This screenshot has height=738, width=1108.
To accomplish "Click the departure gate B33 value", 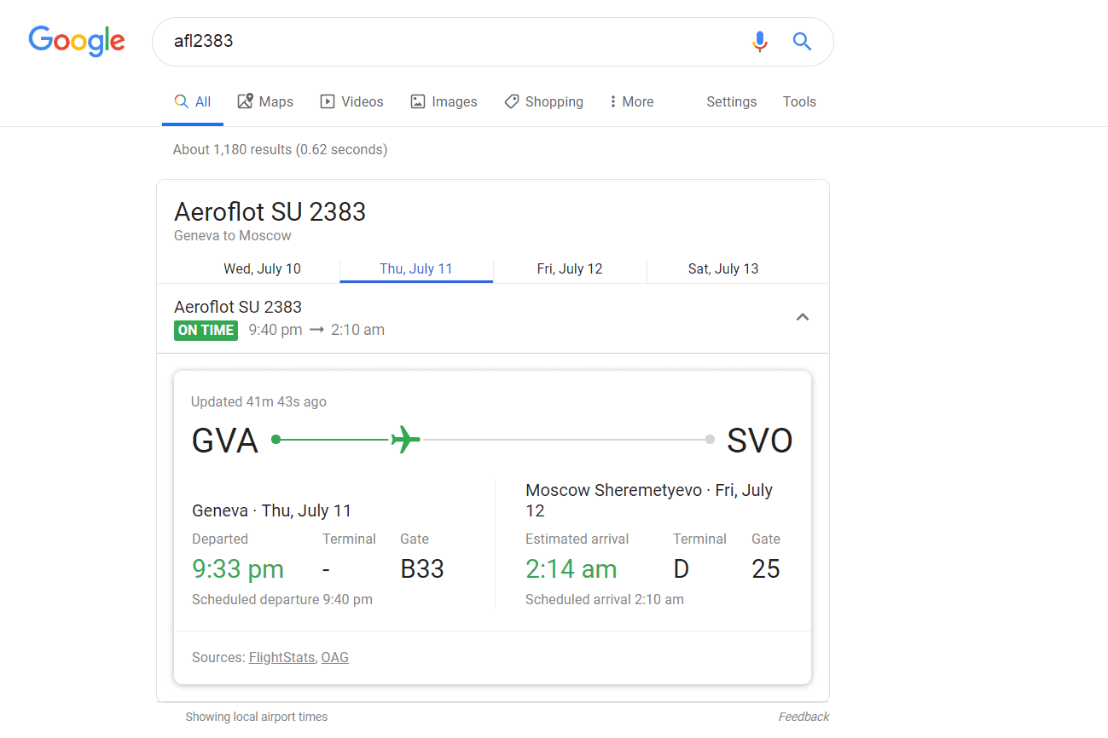I will pyautogui.click(x=422, y=568).
